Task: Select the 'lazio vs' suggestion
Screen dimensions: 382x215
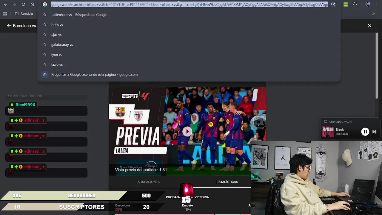Action: pyautogui.click(x=189, y=64)
